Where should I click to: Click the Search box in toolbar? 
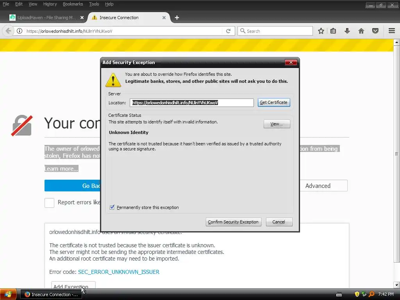(275, 31)
